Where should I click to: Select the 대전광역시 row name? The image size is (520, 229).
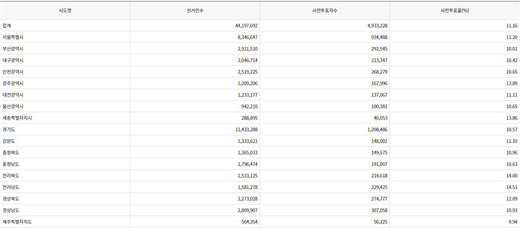point(13,95)
